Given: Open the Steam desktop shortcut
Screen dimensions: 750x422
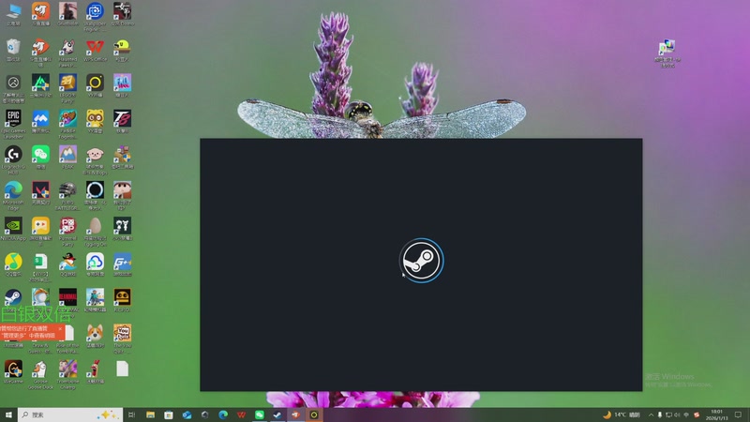Looking at the screenshot, I should [x=13, y=297].
